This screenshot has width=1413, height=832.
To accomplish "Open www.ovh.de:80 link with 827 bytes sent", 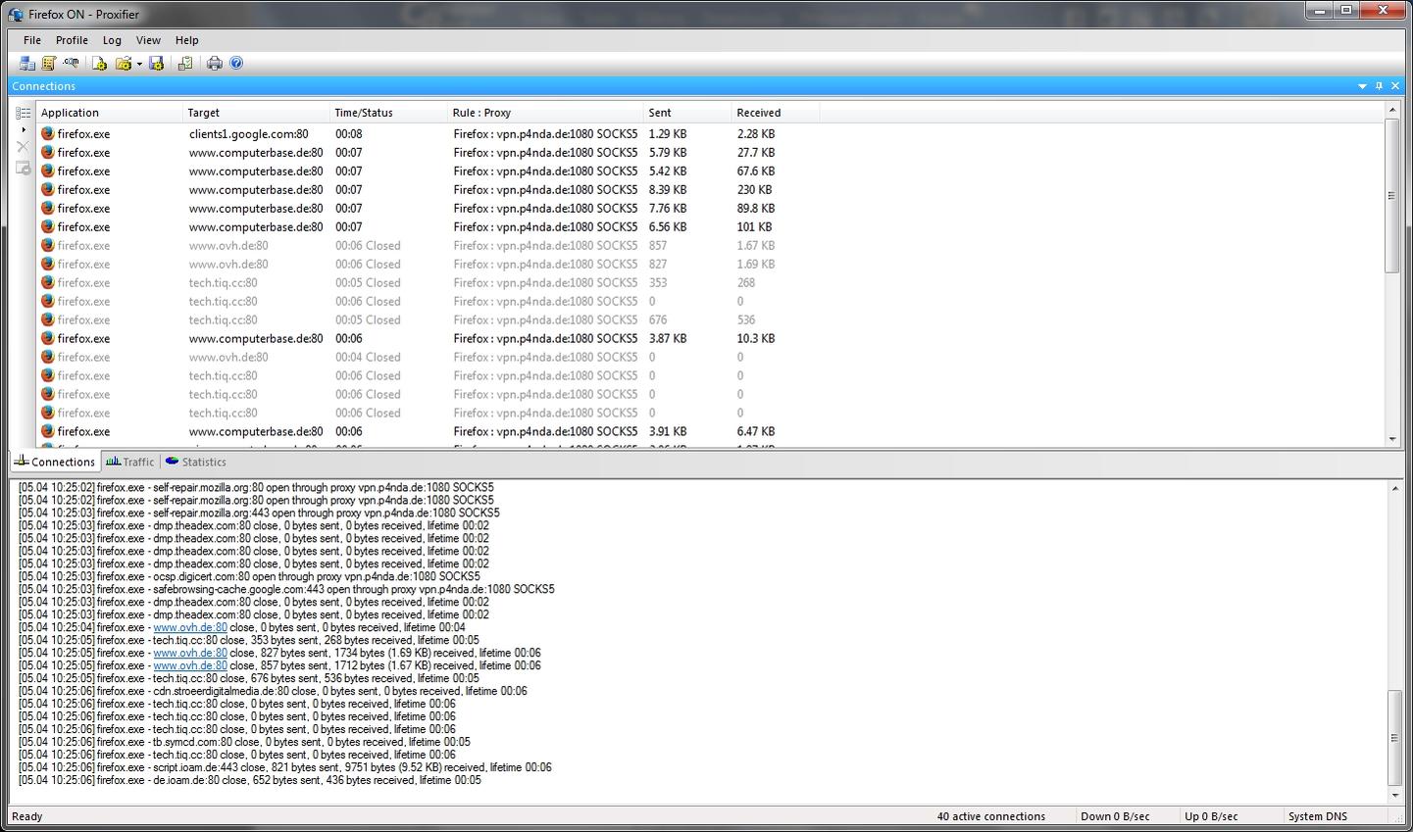I will [190, 654].
